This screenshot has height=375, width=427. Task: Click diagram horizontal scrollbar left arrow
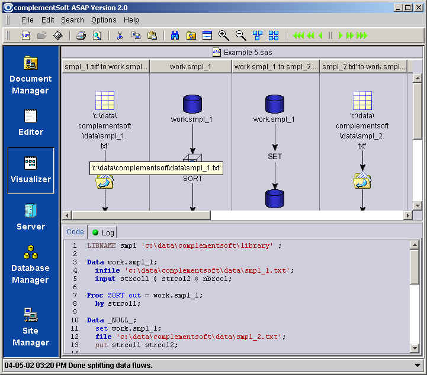[x=67, y=215]
